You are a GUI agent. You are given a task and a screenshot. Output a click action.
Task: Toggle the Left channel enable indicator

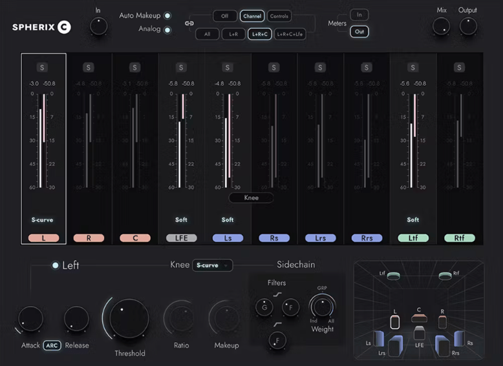(x=56, y=265)
